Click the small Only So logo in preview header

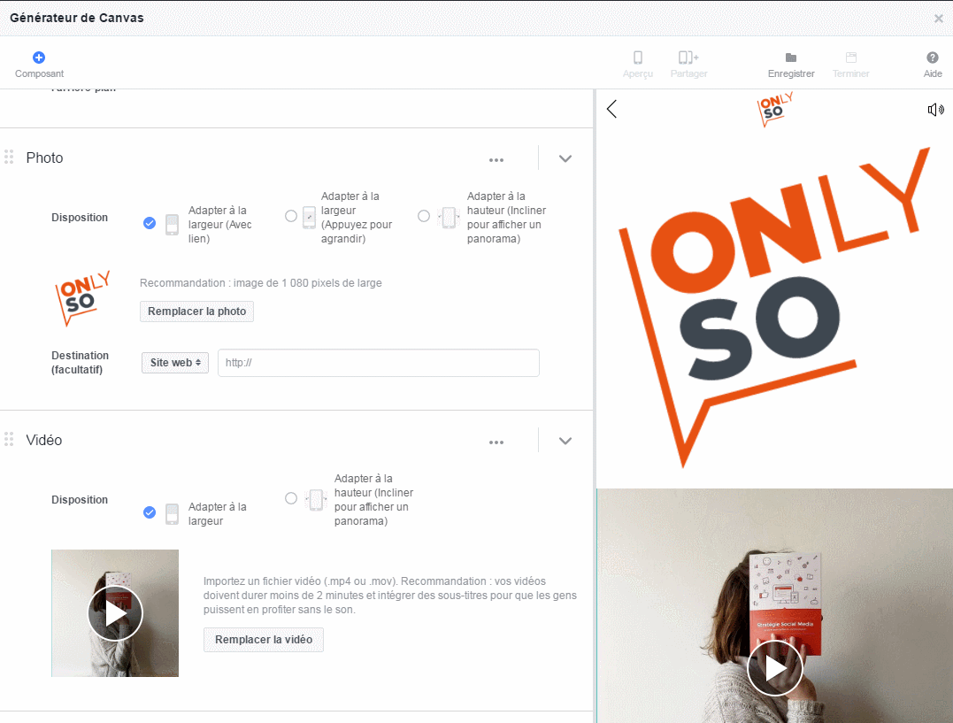(x=774, y=109)
